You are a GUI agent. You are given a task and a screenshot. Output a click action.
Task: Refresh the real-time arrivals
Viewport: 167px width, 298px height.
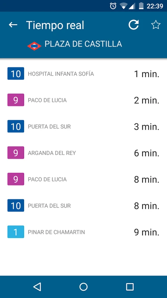coord(134,25)
